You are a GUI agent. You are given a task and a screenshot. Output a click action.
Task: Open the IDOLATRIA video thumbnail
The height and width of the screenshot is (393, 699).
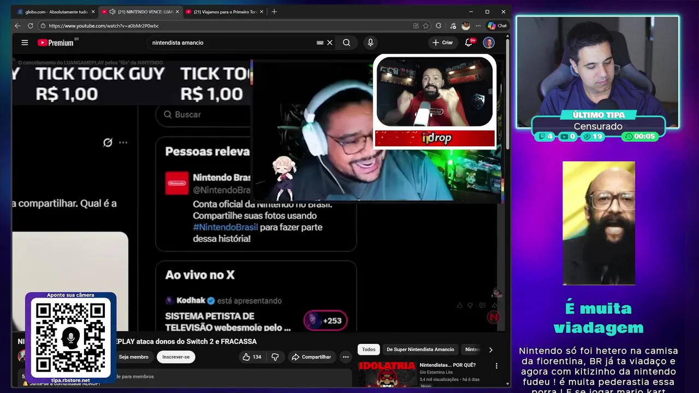(x=387, y=374)
